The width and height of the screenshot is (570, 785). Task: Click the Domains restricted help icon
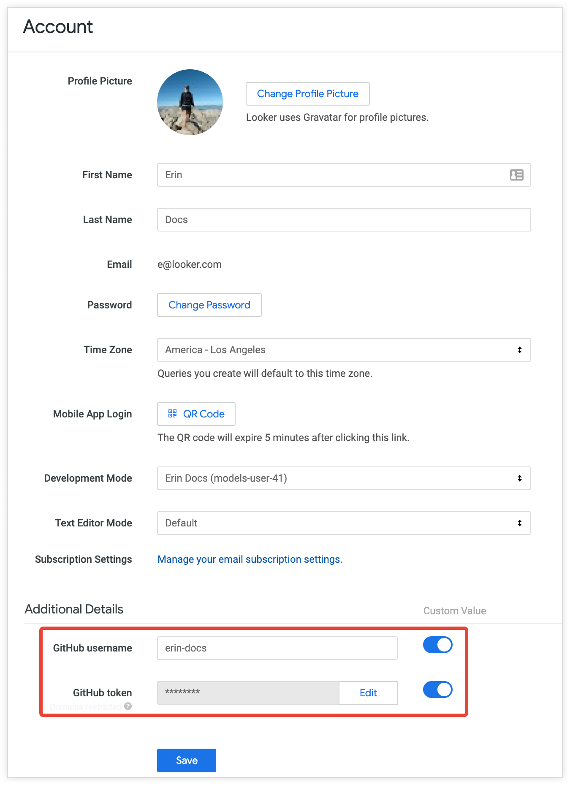tap(128, 706)
